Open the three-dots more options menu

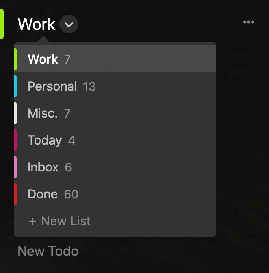pos(249,22)
